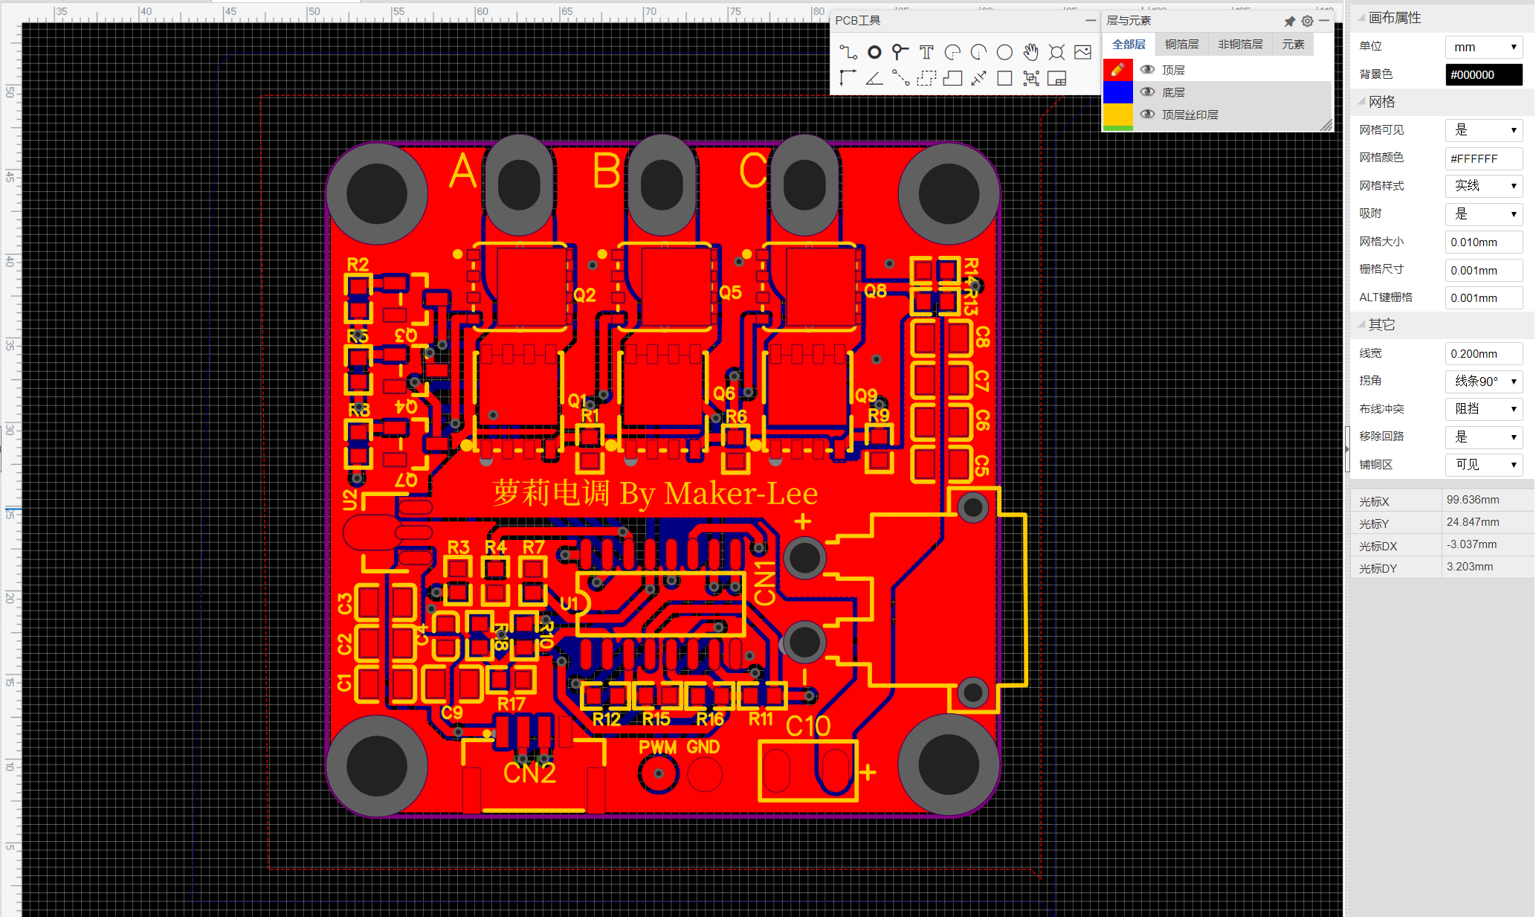Image resolution: width=1536 pixels, height=917 pixels.
Task: Open the 单位 mm dropdown
Action: (x=1483, y=47)
